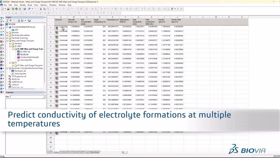Click the funnel filter icon in toolbar
This screenshot has width=280, height=158.
click(172, 9)
